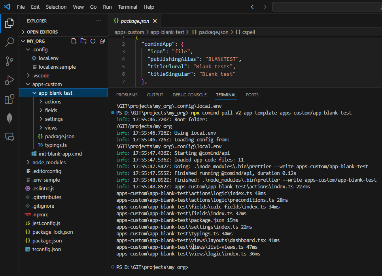Click New File icon in MY_ORG header
This screenshot has height=276, width=382.
pos(74,41)
